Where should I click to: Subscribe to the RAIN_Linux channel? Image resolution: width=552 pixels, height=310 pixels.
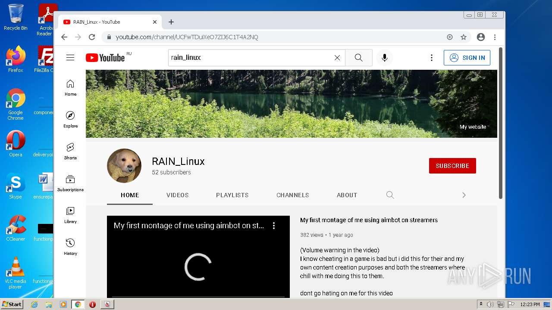452,166
